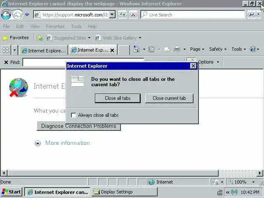Click the 100% zoom level button

(x=238, y=182)
